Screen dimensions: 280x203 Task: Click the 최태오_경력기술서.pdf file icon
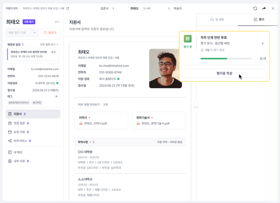(x=138, y=123)
